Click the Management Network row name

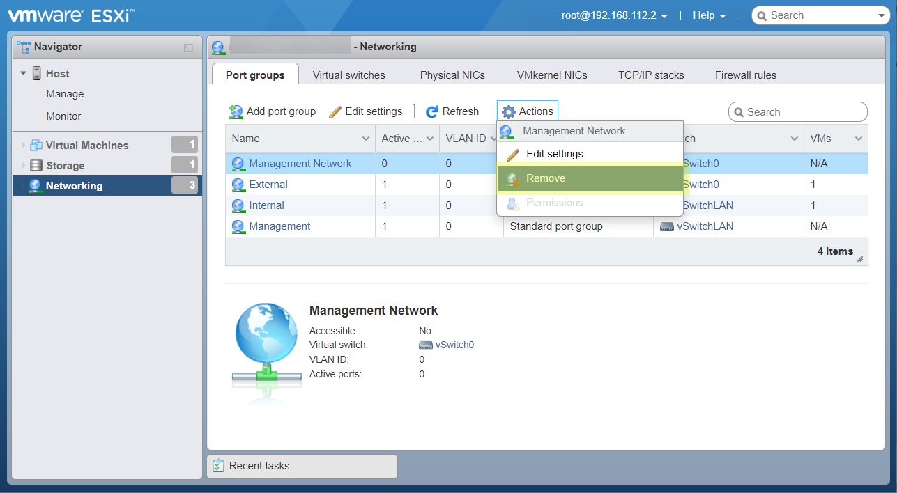click(300, 164)
